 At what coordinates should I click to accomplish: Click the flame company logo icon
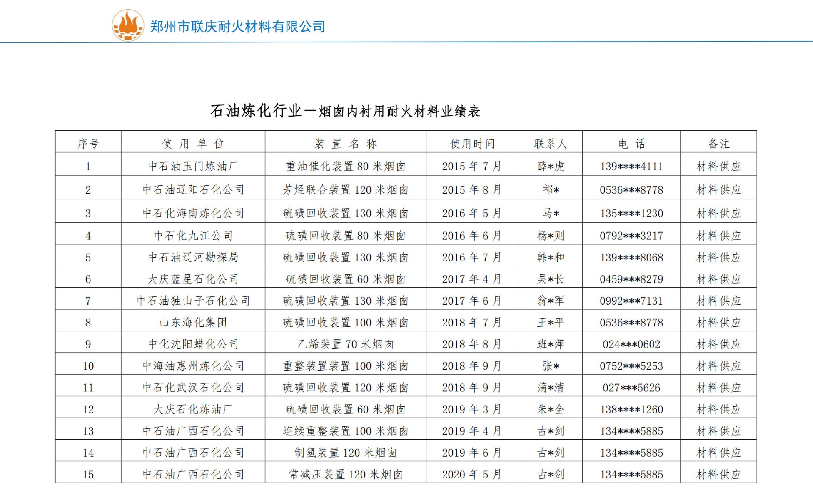coord(128,25)
